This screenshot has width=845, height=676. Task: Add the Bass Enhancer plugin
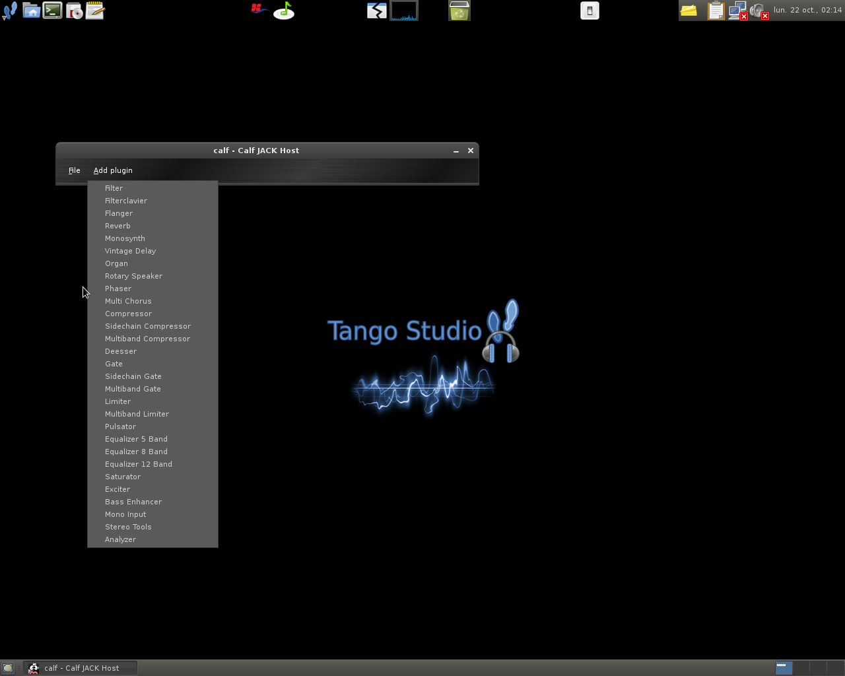coord(152,502)
